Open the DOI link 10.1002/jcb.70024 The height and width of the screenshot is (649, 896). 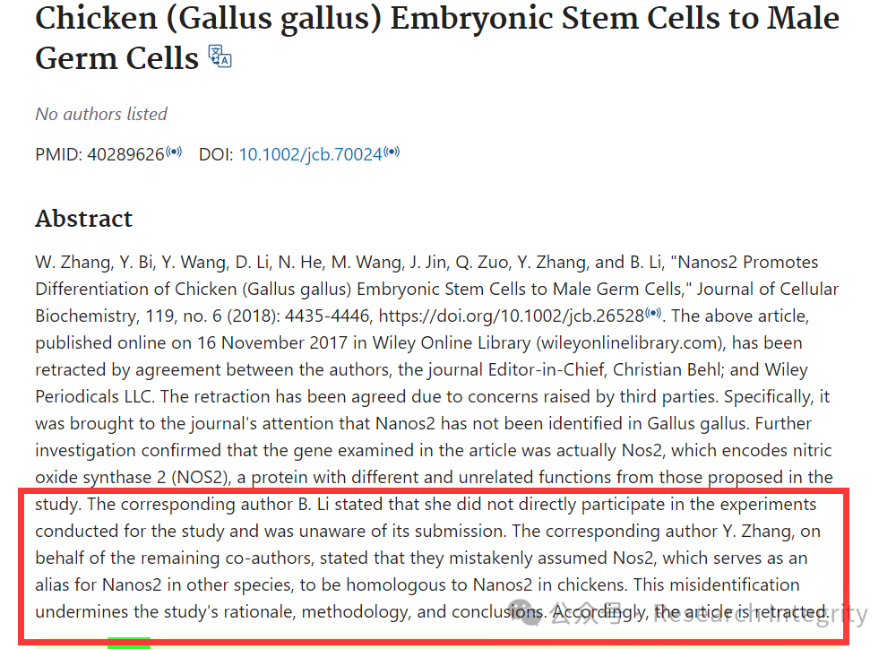pos(310,154)
